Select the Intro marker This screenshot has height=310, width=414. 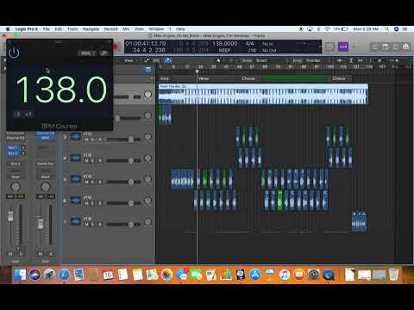click(x=177, y=78)
